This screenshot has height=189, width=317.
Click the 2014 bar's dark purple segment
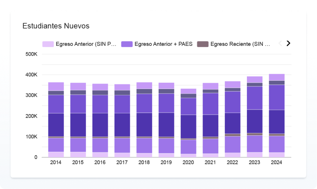coord(56,125)
